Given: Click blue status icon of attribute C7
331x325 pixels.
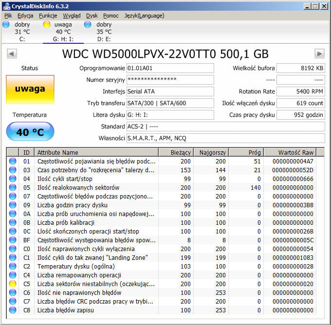Looking at the screenshot, I should (x=13, y=301).
